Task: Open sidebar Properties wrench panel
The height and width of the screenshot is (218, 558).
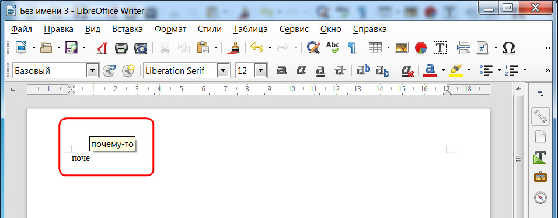Action: 540,116
